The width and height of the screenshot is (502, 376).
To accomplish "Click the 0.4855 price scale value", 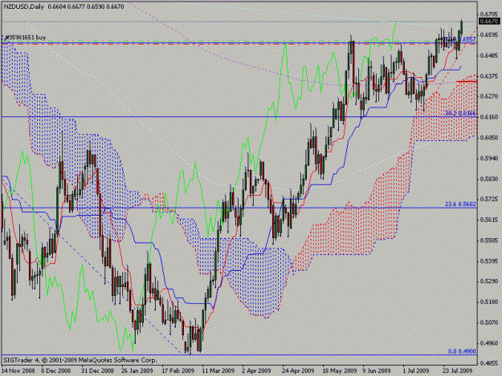I will pos(490,363).
